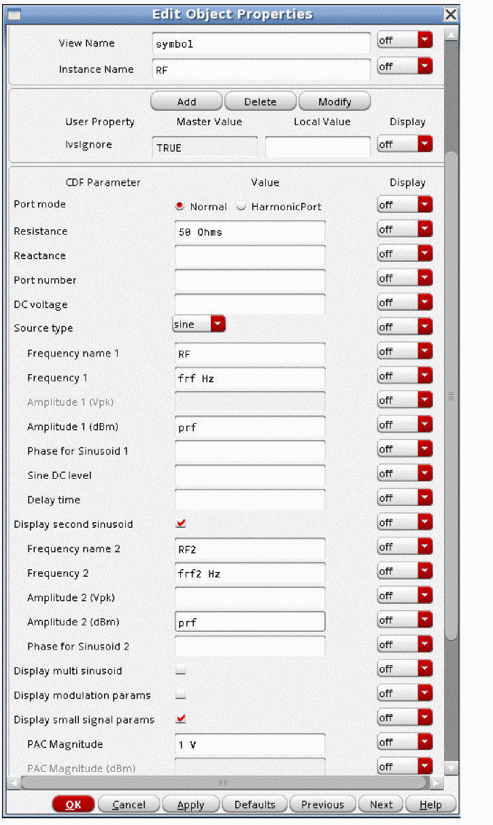Enable Display multi sinusoid checkbox

(x=181, y=671)
